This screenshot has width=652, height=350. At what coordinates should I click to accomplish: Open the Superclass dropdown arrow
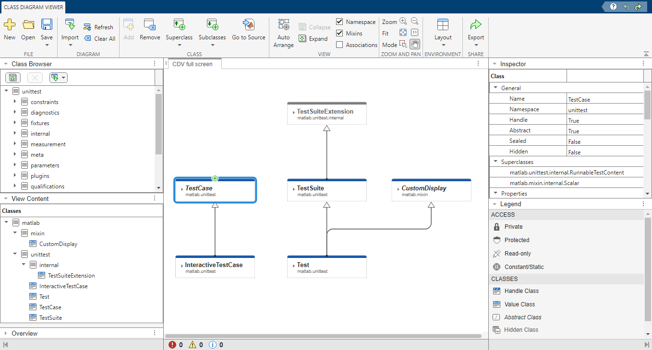[179, 45]
